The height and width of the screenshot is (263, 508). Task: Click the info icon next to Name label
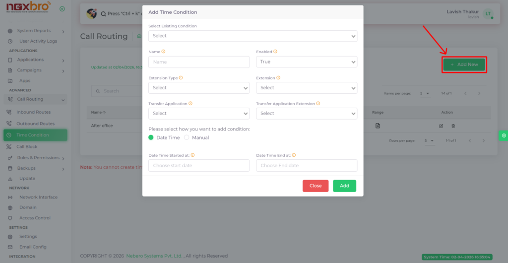pyautogui.click(x=164, y=52)
